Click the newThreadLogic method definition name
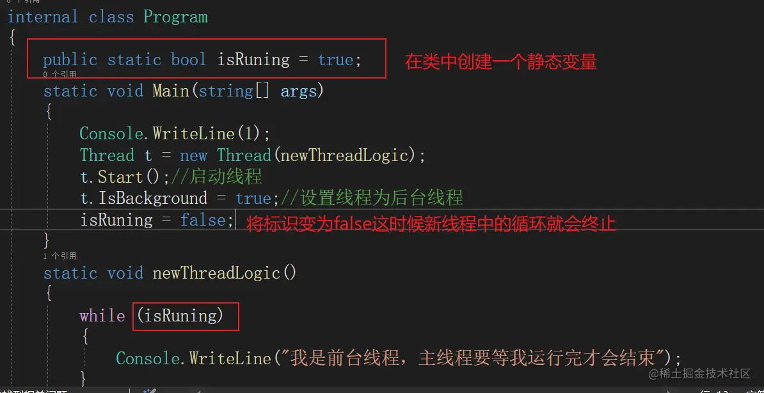Screen dimensions: 764x393 [216, 273]
